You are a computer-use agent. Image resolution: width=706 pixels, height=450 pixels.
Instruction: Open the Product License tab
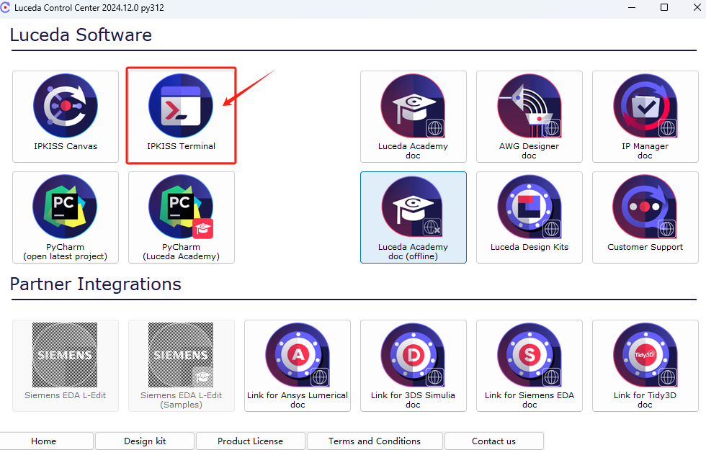pos(251,441)
